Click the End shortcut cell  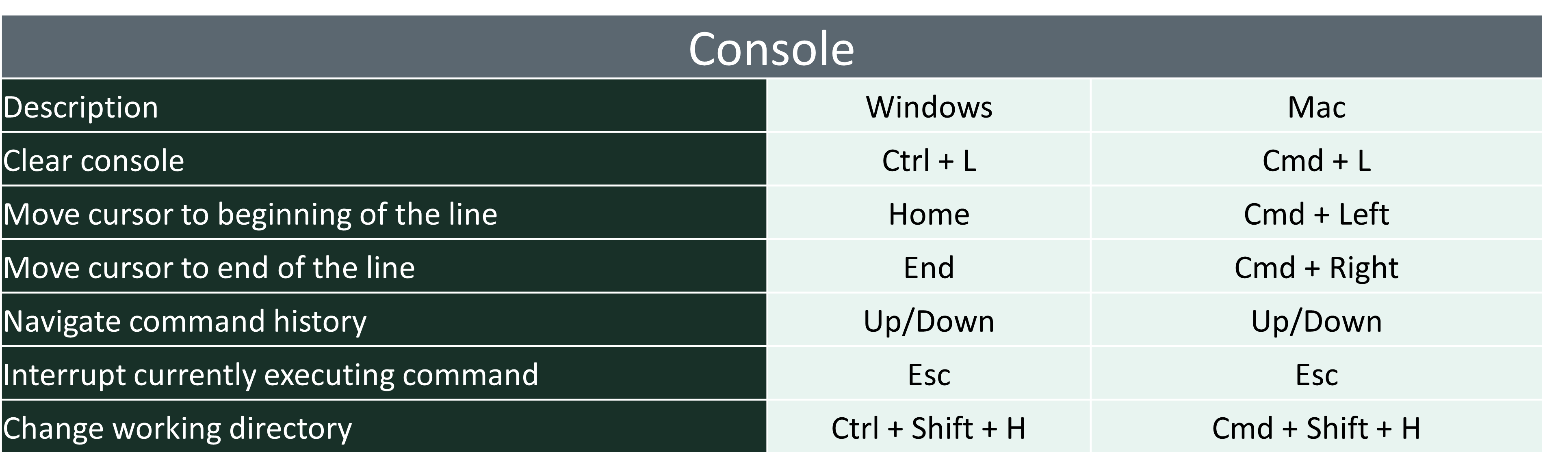(928, 266)
